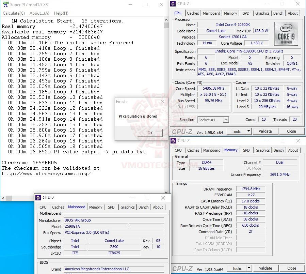Click the Uncore Frequency 3691.0 MHz value
The image size is (306, 274).
point(280,174)
